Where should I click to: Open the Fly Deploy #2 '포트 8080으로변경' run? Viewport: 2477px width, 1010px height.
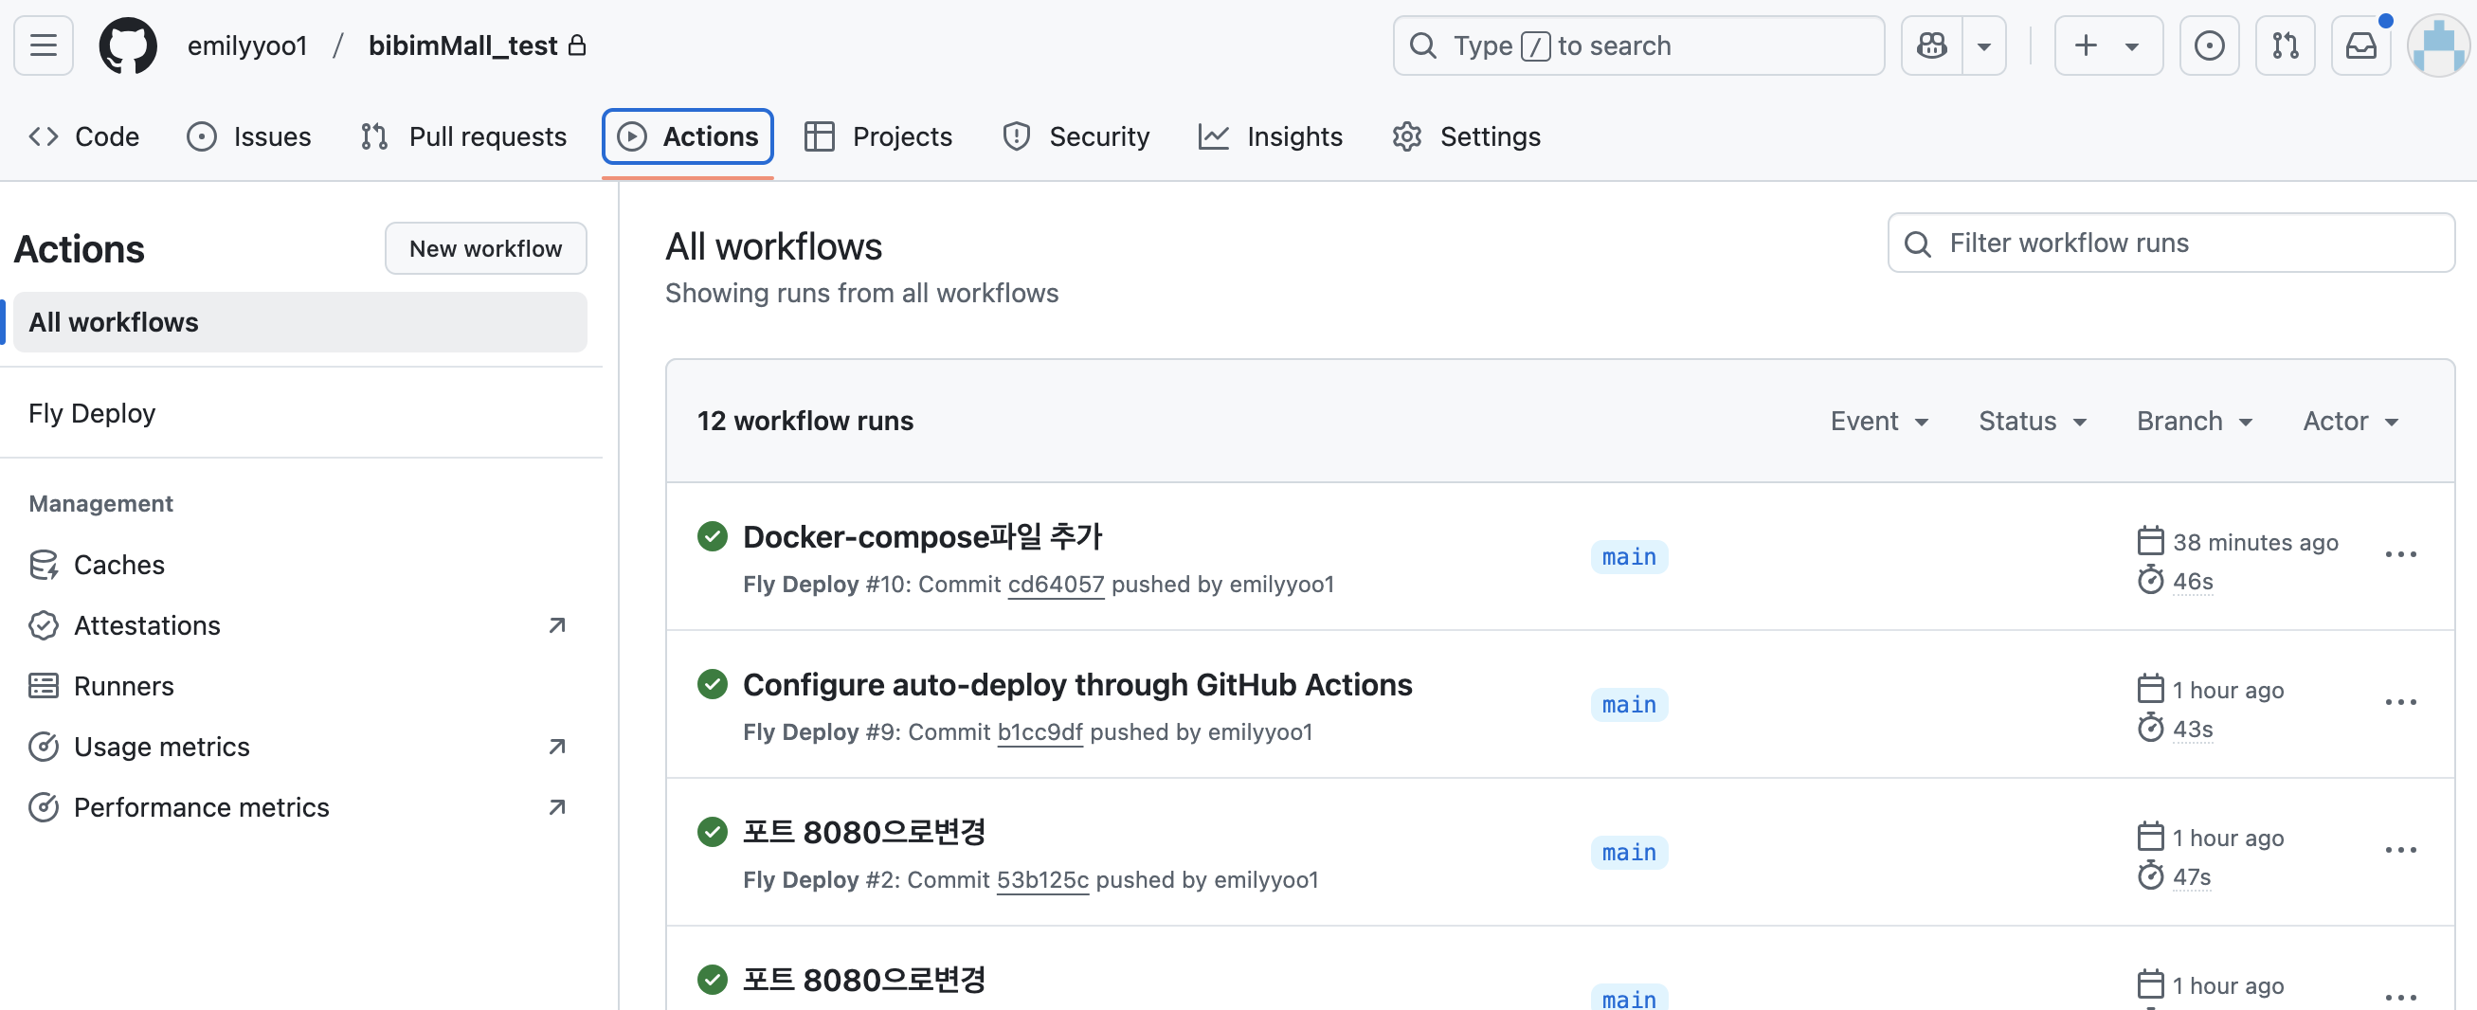pos(863,832)
